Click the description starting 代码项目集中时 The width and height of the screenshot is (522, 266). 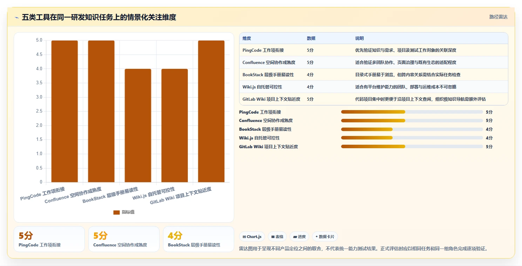tap(420, 99)
